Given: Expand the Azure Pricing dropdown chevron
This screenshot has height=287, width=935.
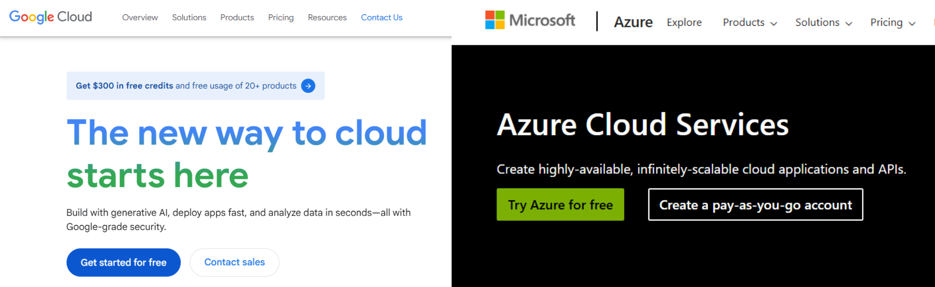Looking at the screenshot, I should pos(912,23).
